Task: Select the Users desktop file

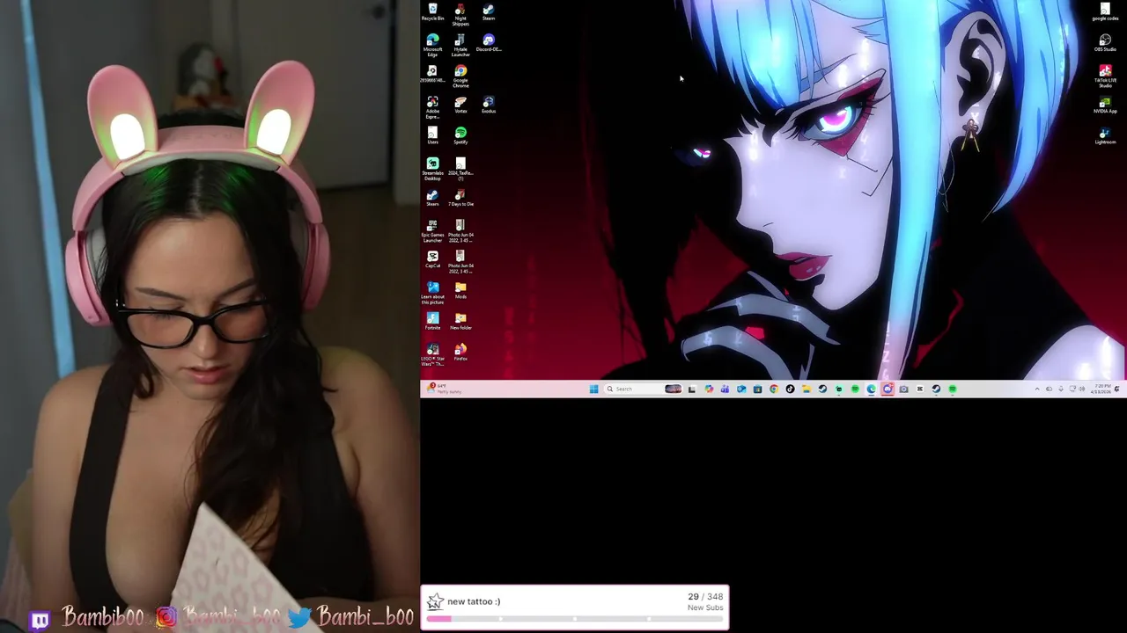Action: click(432, 135)
